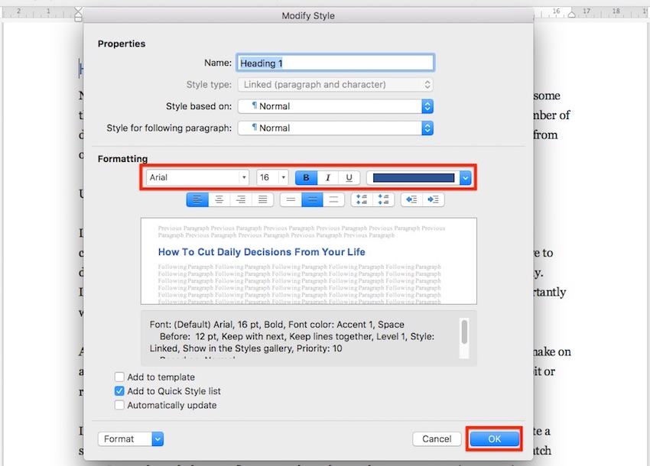The height and width of the screenshot is (466, 650).
Task: Dismiss the dialog via Cancel
Action: (x=437, y=438)
